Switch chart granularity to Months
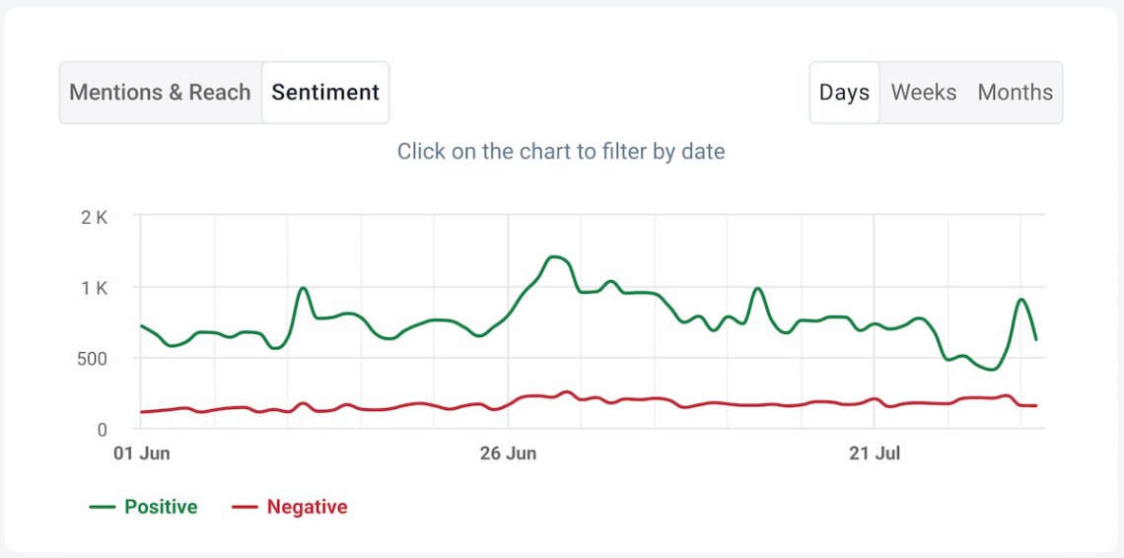Screen dimensions: 1124x558 1015,93
